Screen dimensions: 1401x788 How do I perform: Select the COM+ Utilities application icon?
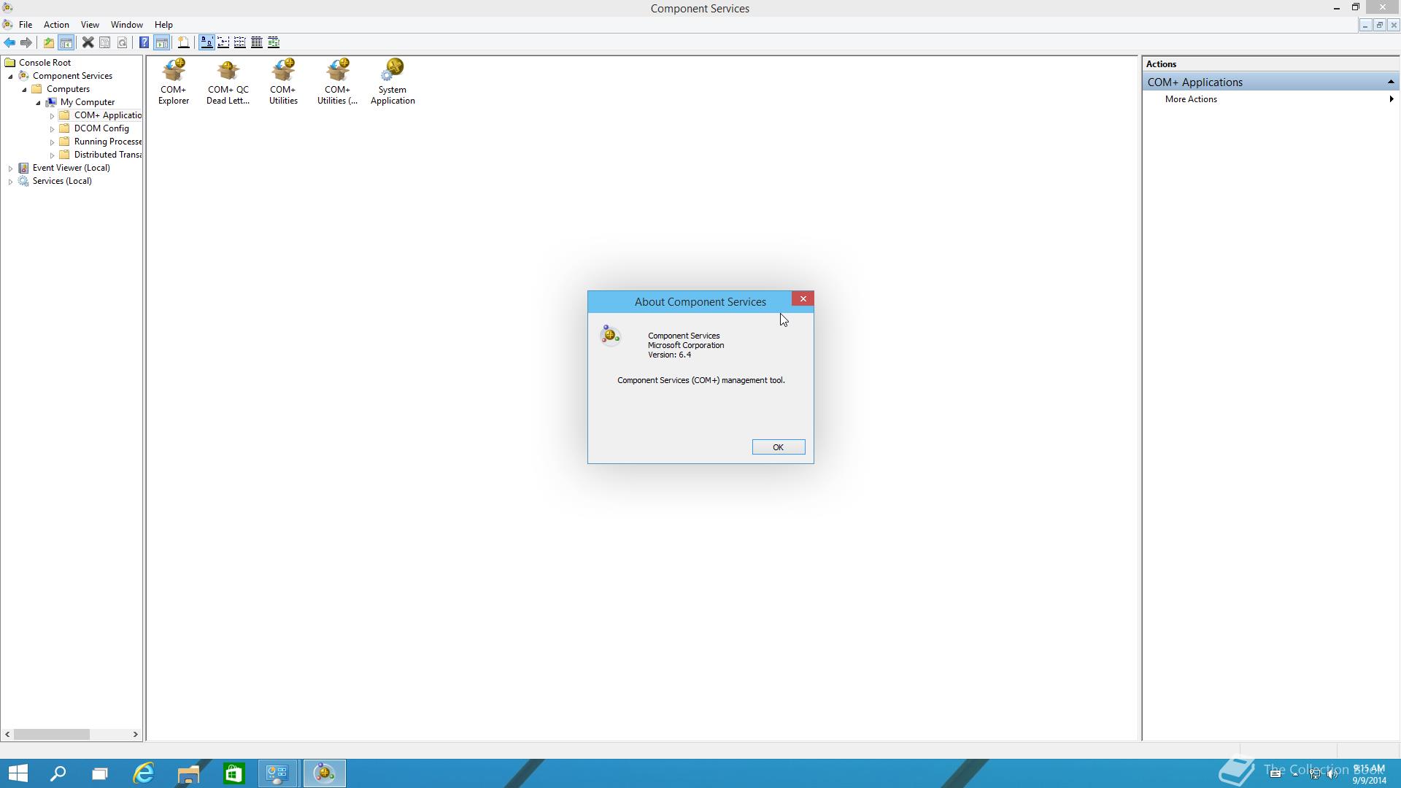(x=283, y=82)
